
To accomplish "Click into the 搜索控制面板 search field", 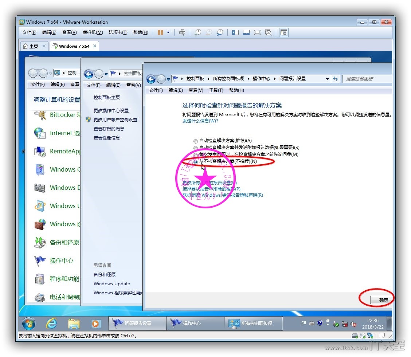I will pyautogui.click(x=366, y=79).
